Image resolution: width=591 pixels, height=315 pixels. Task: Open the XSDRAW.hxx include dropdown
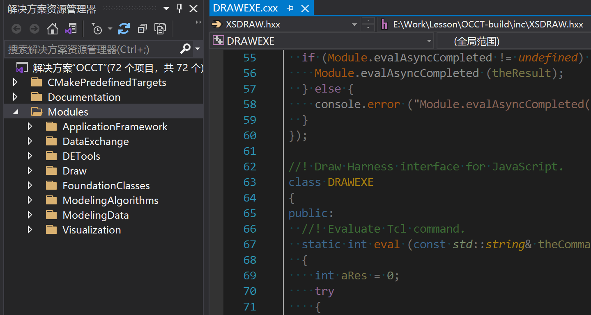point(354,25)
